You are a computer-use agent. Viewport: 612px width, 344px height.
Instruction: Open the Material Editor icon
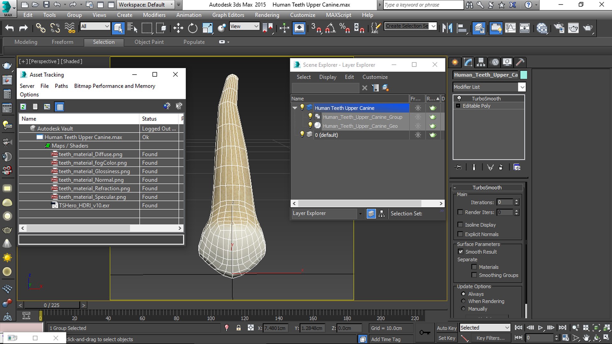(x=542, y=28)
